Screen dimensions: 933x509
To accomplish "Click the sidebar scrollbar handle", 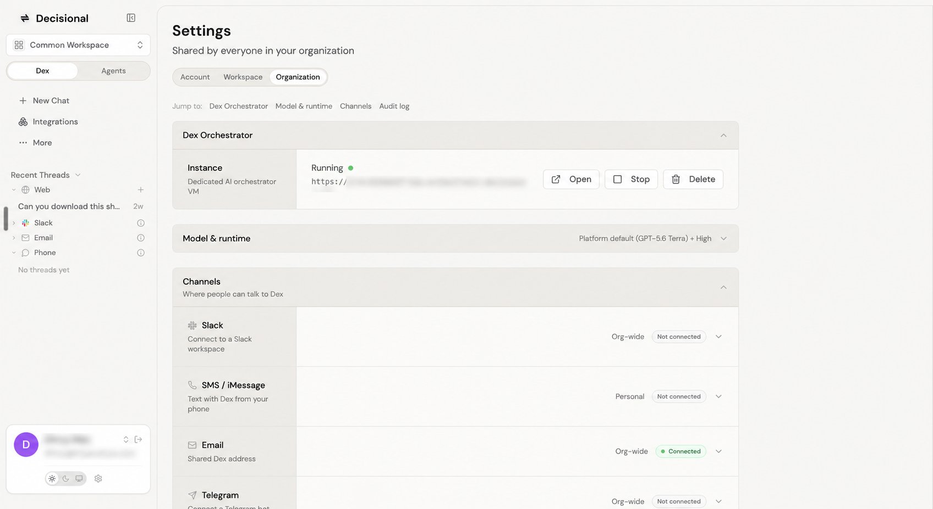I will 6,219.
